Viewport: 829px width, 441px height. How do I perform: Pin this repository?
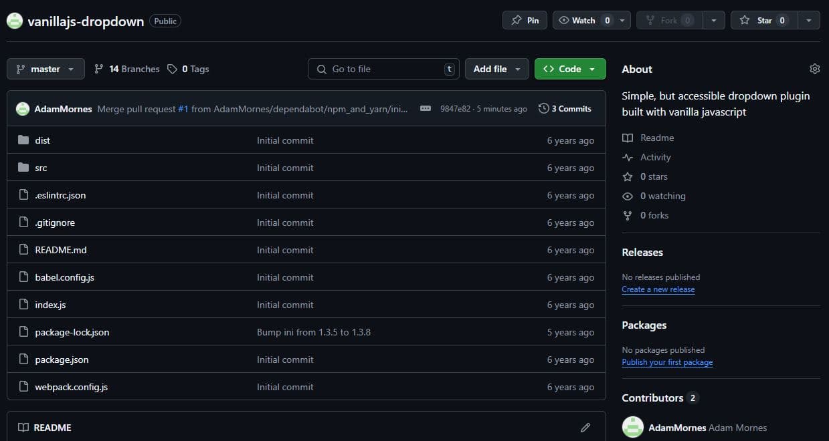click(525, 20)
